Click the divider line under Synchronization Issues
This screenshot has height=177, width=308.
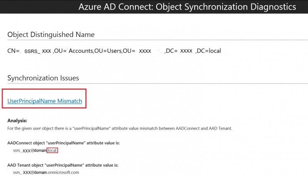coord(158,83)
